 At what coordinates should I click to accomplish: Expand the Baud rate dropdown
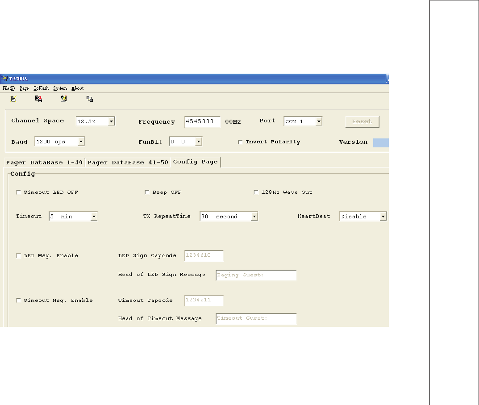(81, 142)
